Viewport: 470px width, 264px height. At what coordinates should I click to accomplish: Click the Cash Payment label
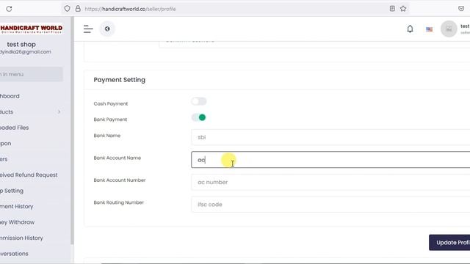(111, 103)
